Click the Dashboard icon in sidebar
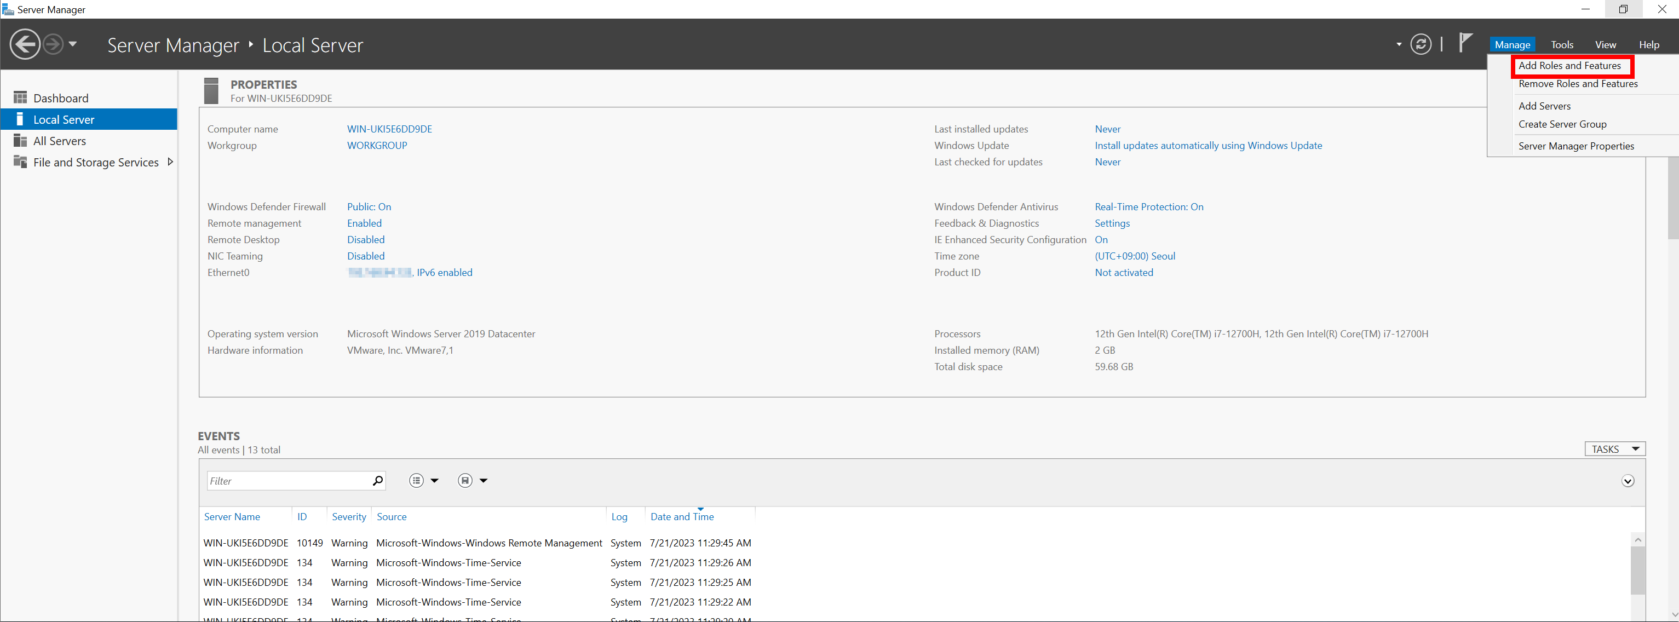Viewport: 1679px width, 622px height. (x=20, y=98)
